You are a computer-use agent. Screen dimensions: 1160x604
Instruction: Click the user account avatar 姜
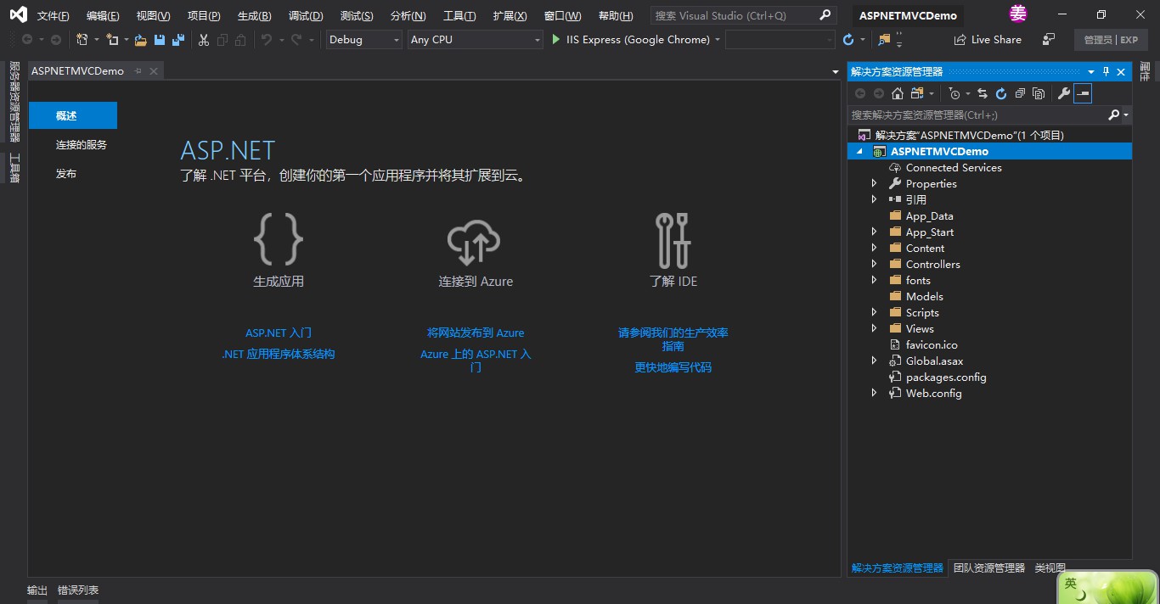pos(1017,14)
